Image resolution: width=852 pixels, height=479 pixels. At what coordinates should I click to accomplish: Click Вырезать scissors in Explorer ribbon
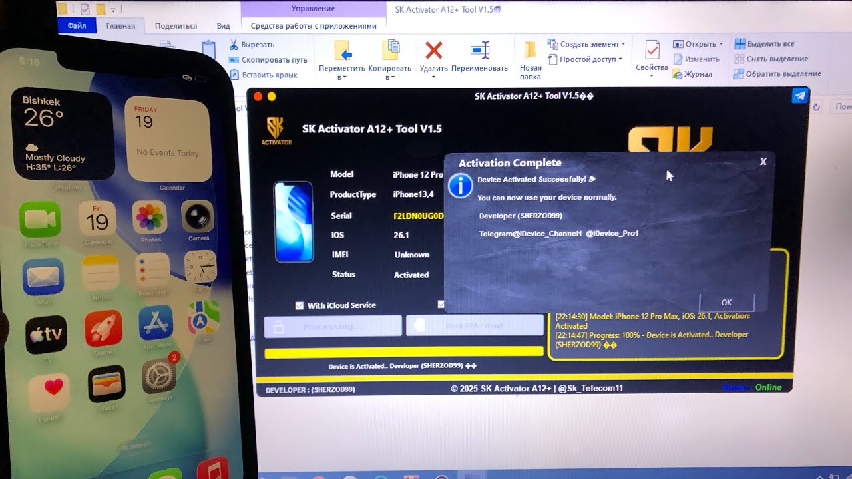tap(252, 45)
